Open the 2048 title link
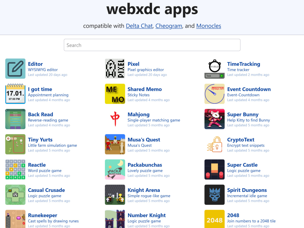The image size is (304, 228). [233, 215]
